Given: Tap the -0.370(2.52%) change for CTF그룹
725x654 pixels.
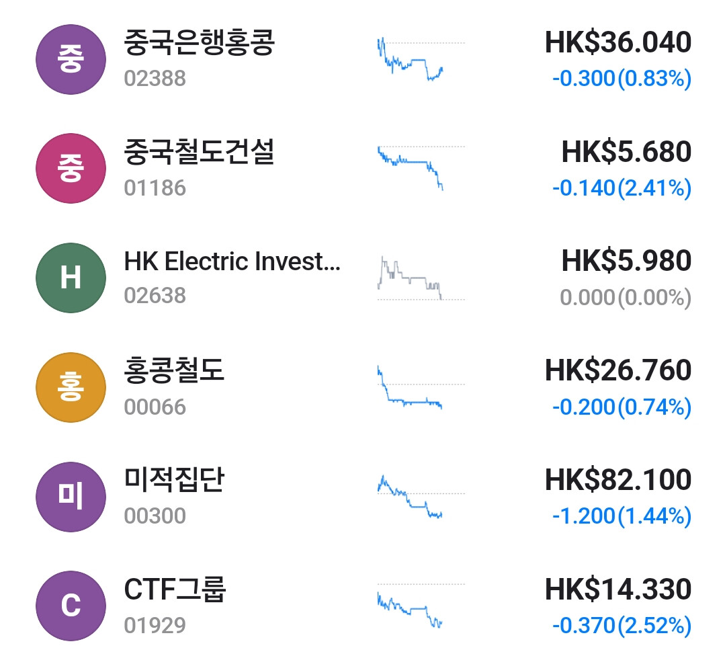Looking at the screenshot, I should (622, 626).
